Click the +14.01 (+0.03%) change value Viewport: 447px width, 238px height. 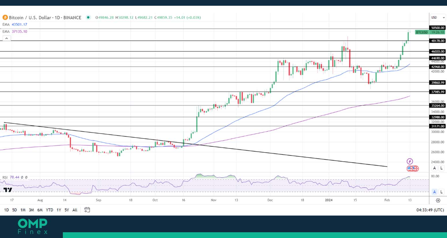[x=187, y=18]
